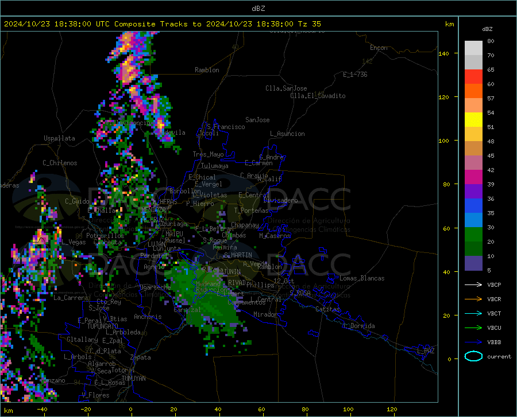517x417 pixels.
Task: Click the V_Flores label
Action: [95, 395]
